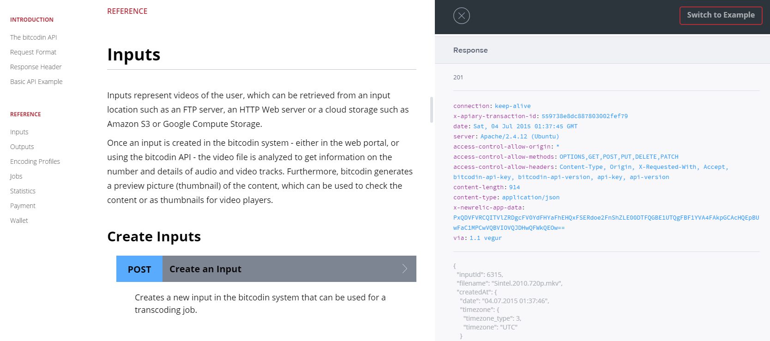This screenshot has height=341, width=770.
Task: Expand the Create an Input chevron arrow
Action: pos(404,269)
